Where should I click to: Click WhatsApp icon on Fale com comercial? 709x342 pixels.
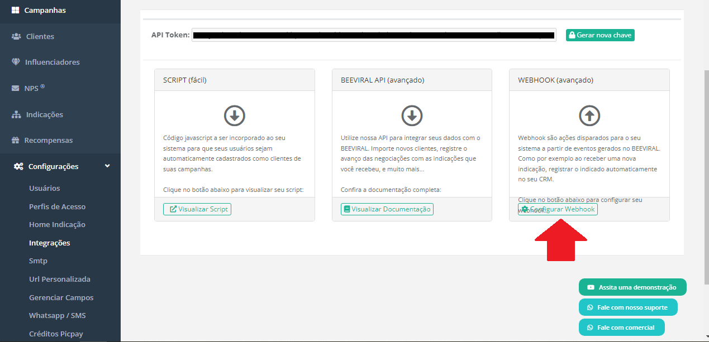(x=590, y=327)
